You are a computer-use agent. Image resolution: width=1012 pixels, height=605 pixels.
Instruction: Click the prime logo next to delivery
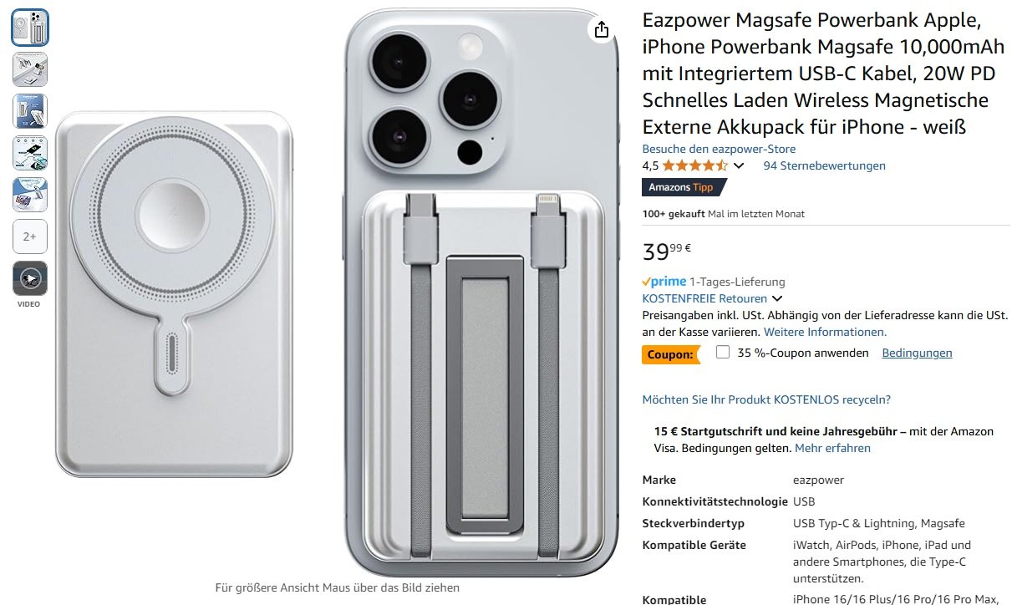(664, 282)
